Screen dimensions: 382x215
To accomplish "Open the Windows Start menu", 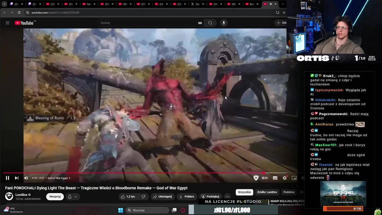I will pos(121,210).
